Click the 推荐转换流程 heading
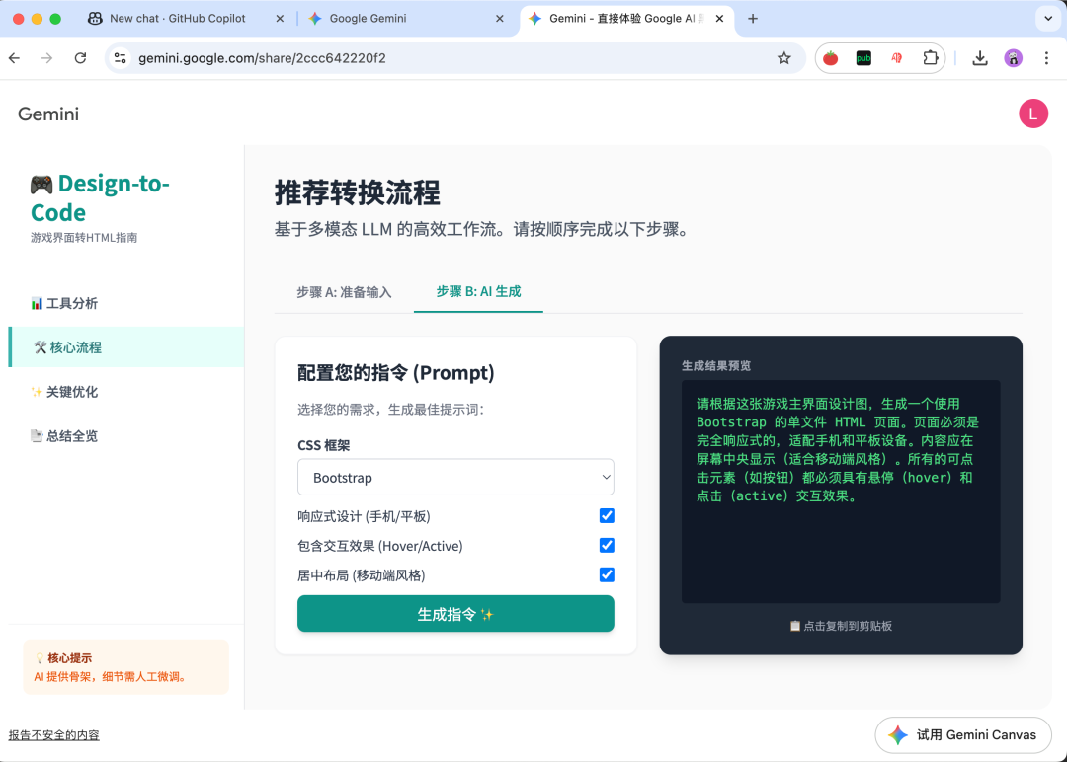Screen dimensions: 1067x762 click(358, 193)
